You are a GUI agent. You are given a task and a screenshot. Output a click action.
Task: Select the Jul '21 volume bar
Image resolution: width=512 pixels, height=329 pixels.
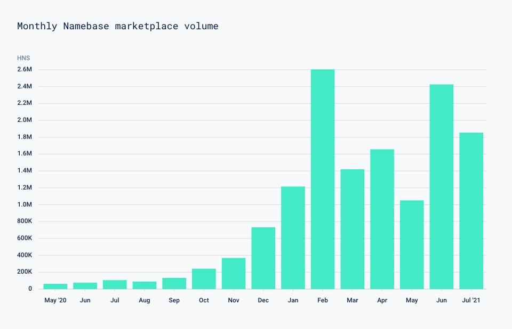(x=471, y=211)
